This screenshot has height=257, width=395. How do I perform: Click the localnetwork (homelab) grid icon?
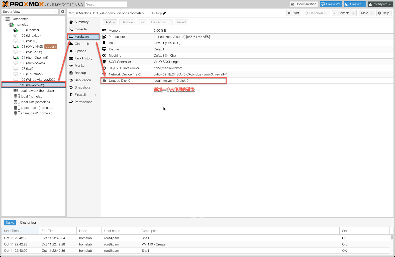click(x=16, y=91)
